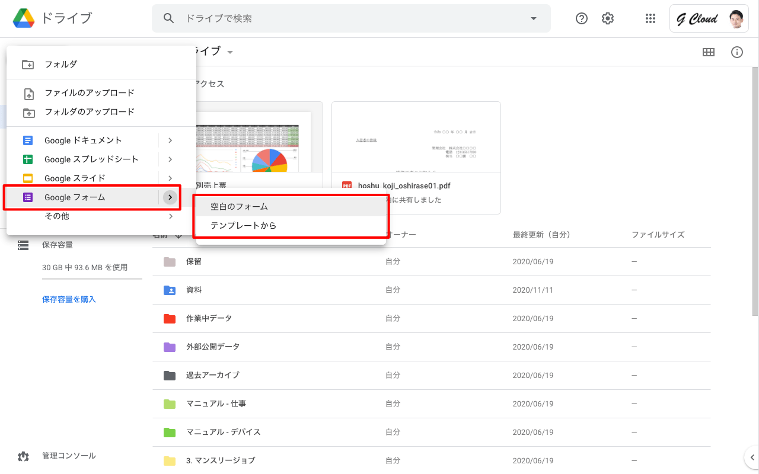The image size is (759, 474).
Task: Click 30 GB 中 93.6 MB を使用 text
Action: 85,267
